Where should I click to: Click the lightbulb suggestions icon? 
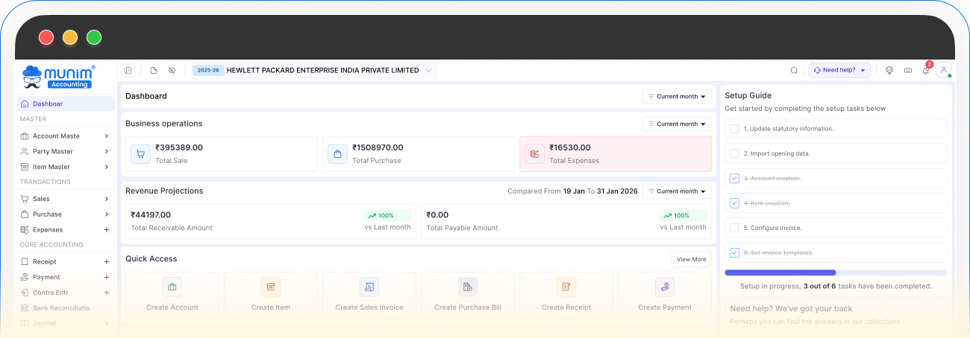coord(889,71)
